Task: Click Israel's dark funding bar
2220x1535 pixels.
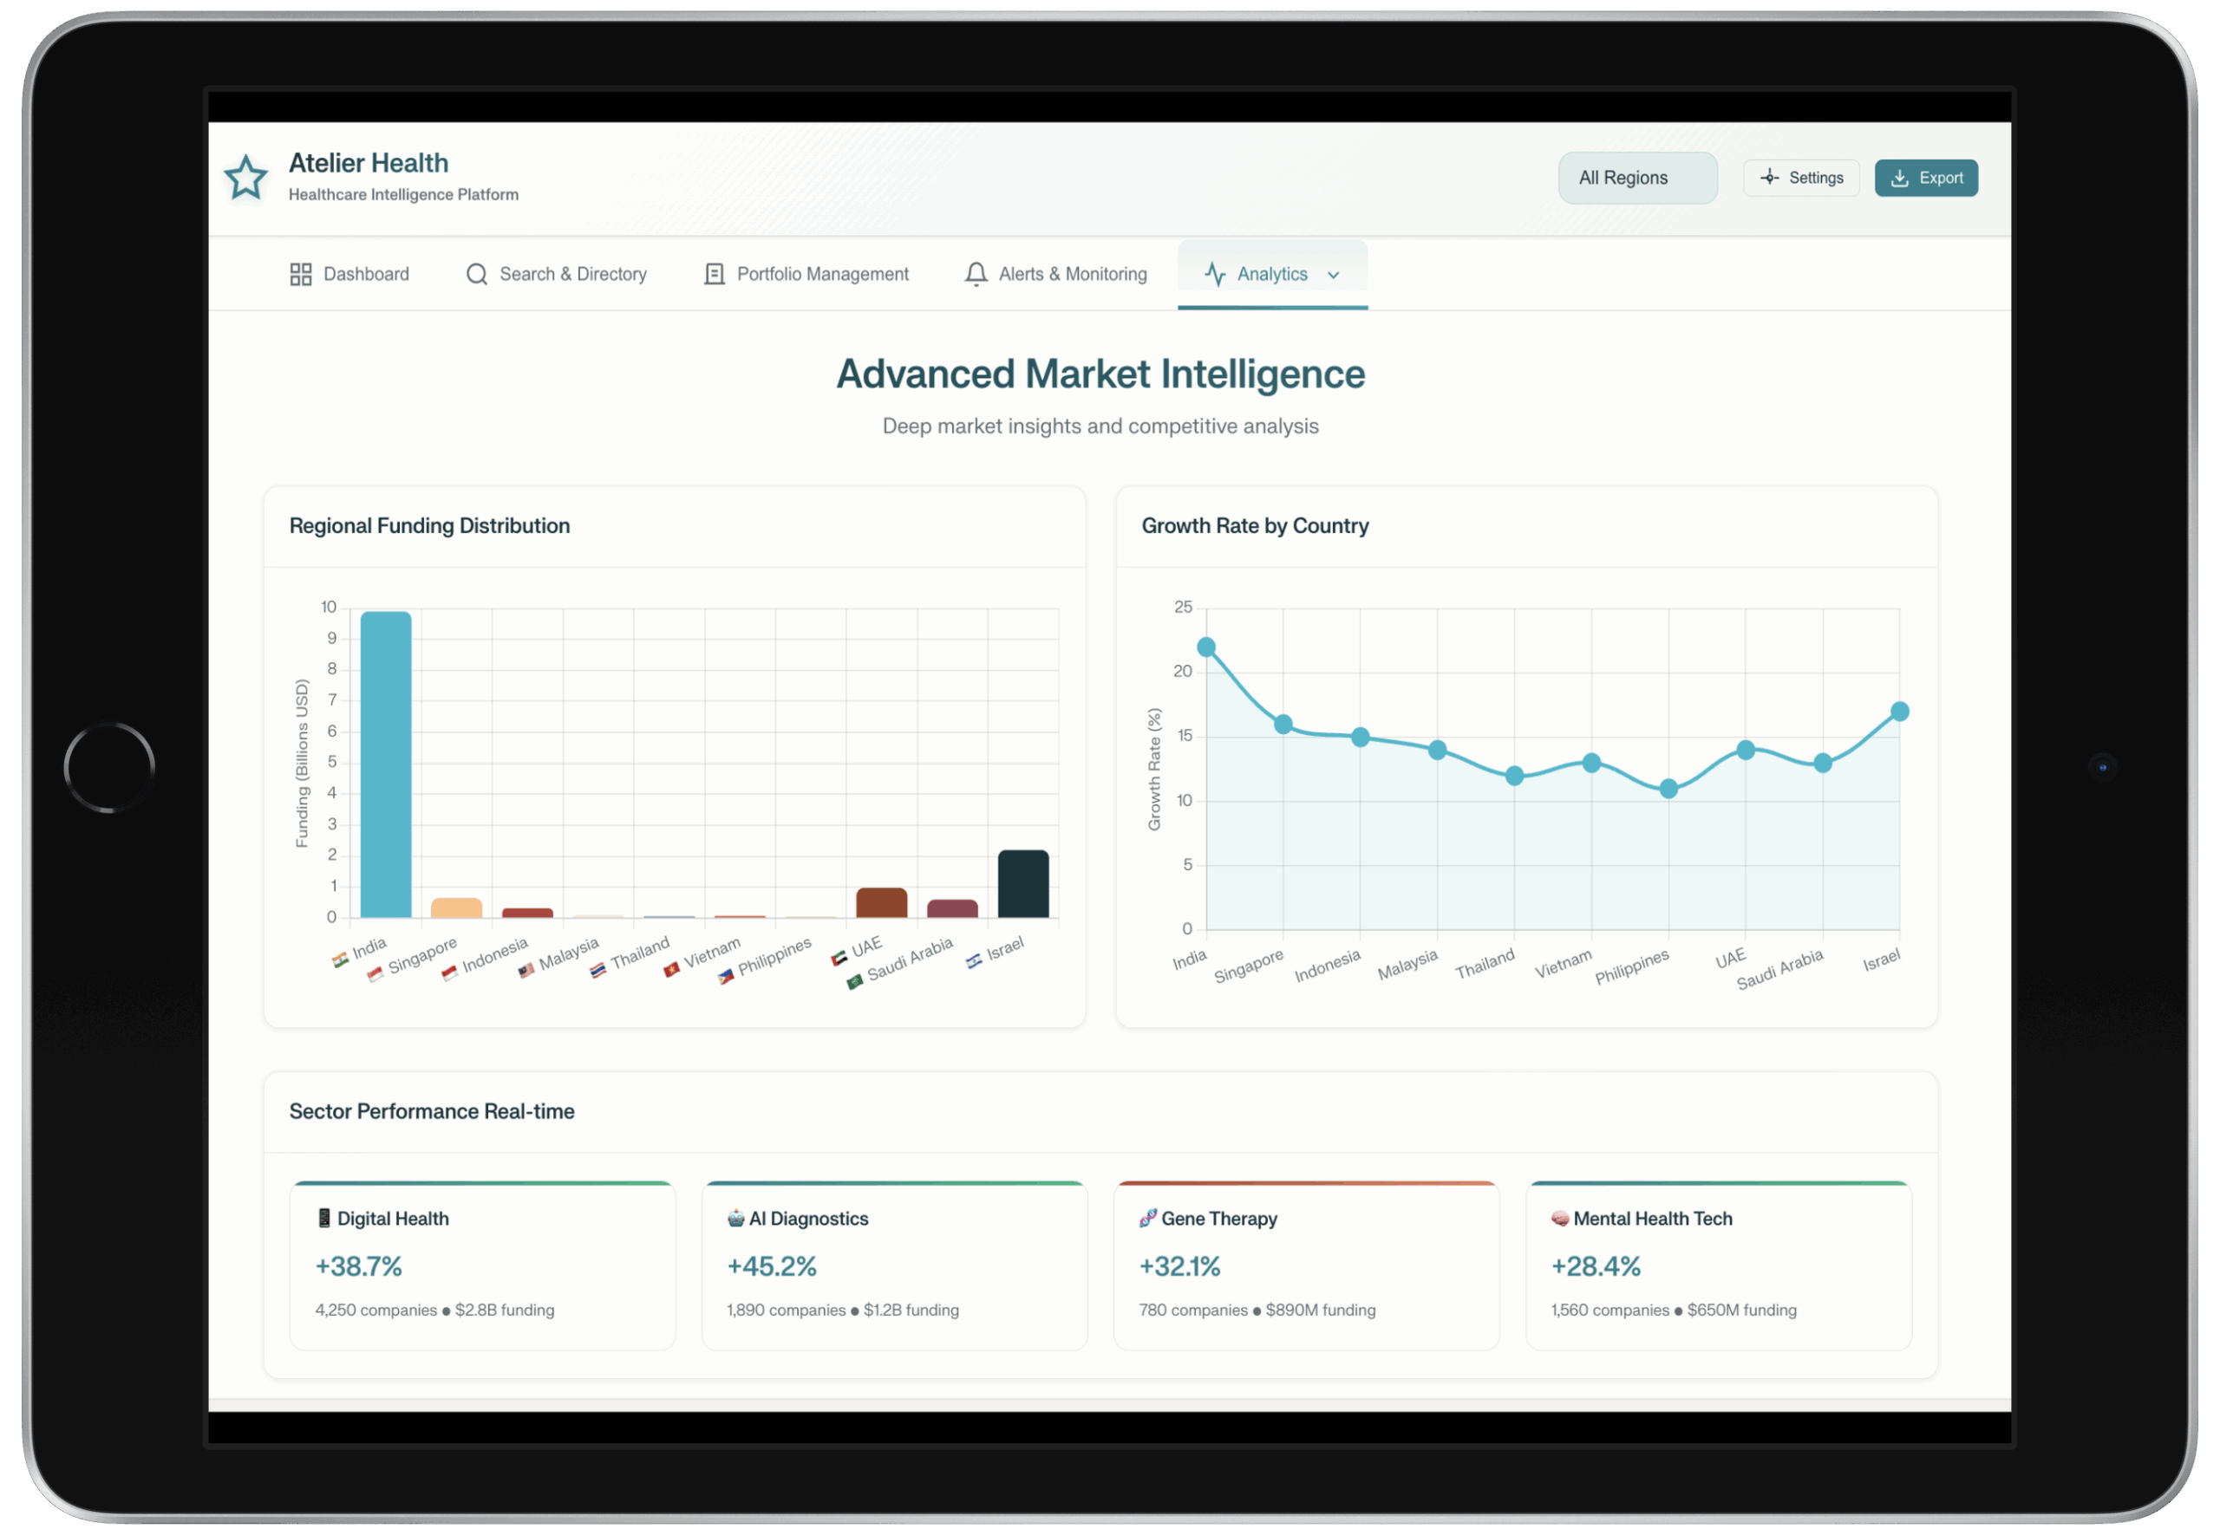Action: point(1023,884)
